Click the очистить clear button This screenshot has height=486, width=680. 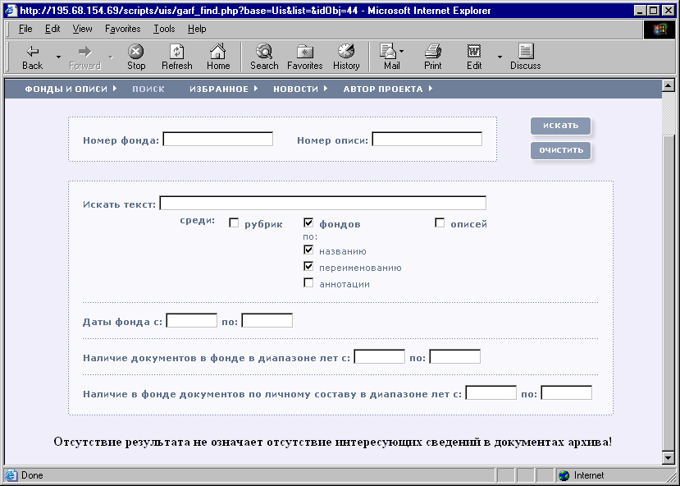pyautogui.click(x=560, y=150)
